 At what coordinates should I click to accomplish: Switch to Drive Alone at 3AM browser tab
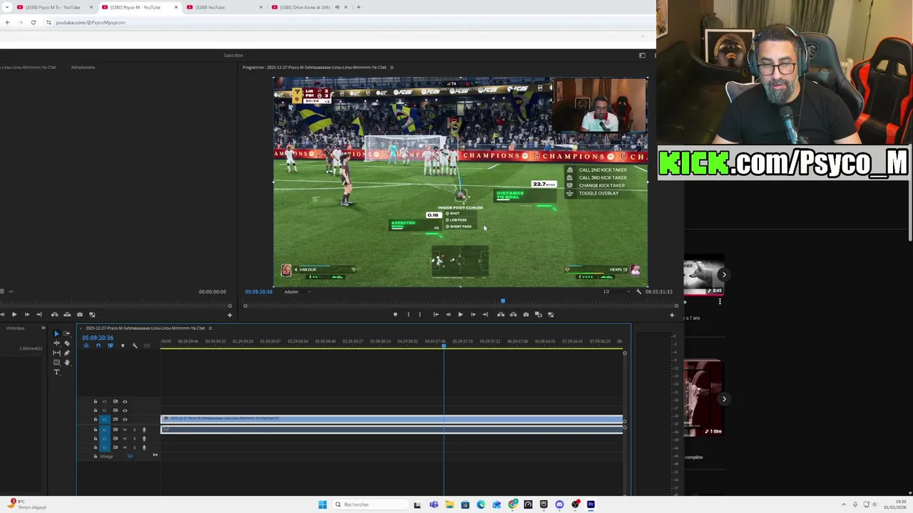point(308,7)
